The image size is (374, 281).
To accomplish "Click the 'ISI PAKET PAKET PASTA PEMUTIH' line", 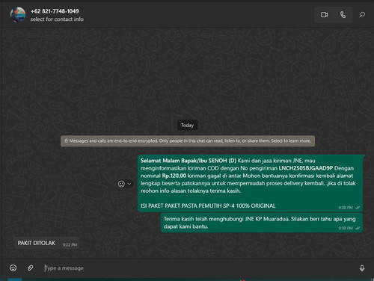I will coord(208,206).
